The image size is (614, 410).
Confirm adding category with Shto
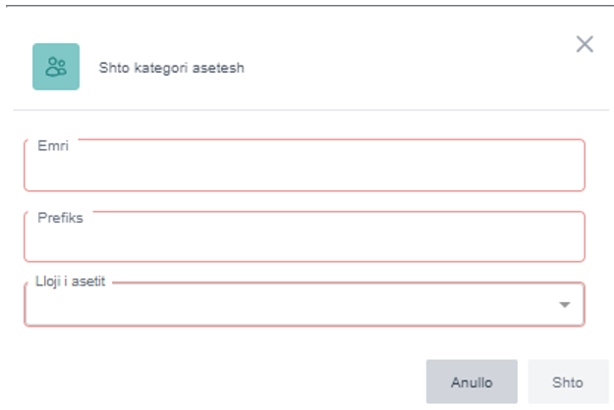click(568, 382)
